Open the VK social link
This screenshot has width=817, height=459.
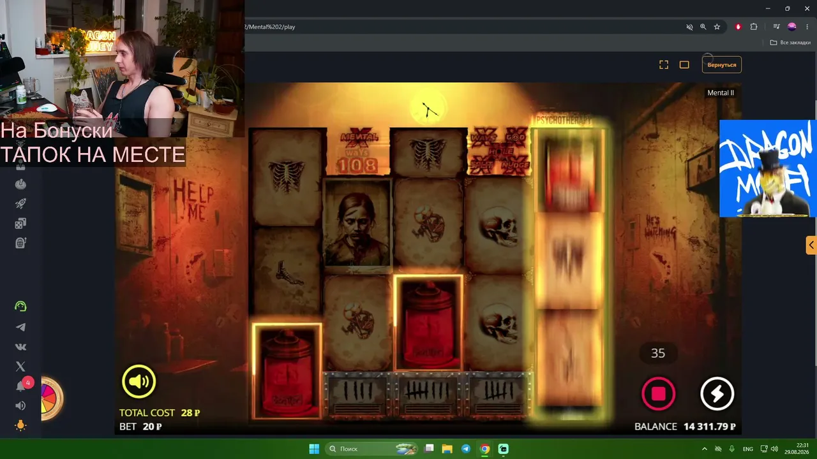(20, 347)
